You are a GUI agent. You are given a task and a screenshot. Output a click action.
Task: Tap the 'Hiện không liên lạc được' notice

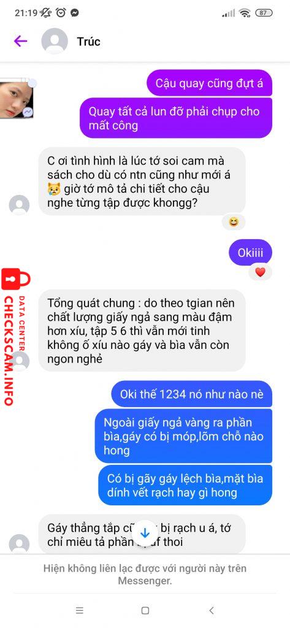click(x=145, y=574)
